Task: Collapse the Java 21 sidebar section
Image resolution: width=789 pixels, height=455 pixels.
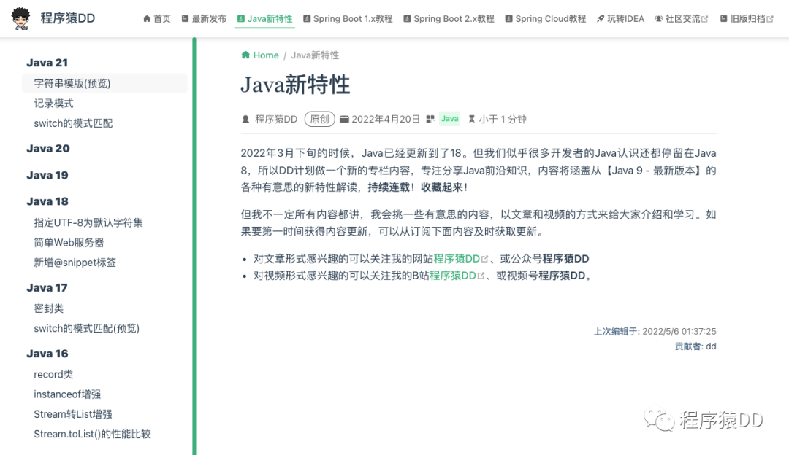Action: click(47, 63)
